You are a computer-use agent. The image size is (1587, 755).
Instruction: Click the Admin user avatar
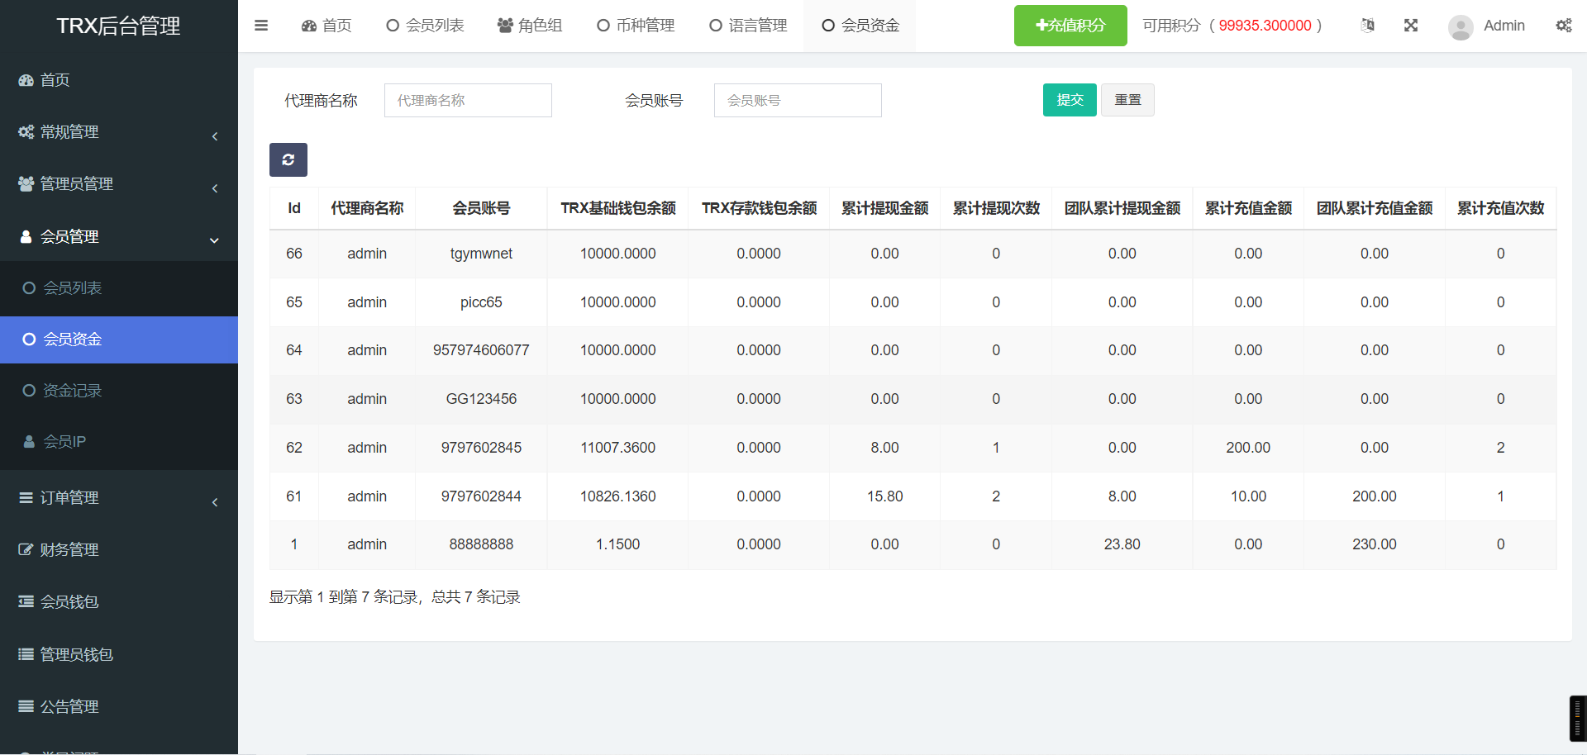pyautogui.click(x=1461, y=27)
